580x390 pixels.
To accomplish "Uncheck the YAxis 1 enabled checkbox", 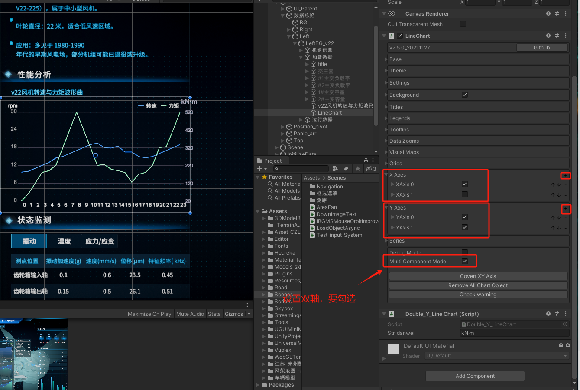I will click(x=464, y=227).
